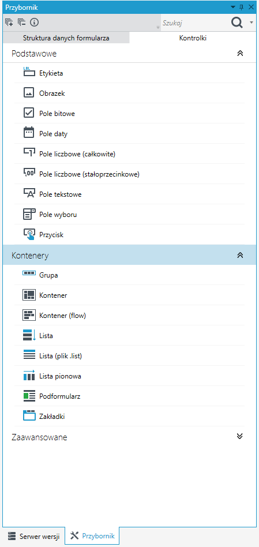The height and width of the screenshot is (547, 259).
Task: Select the Zakładki tabs control icon
Action: point(29,416)
